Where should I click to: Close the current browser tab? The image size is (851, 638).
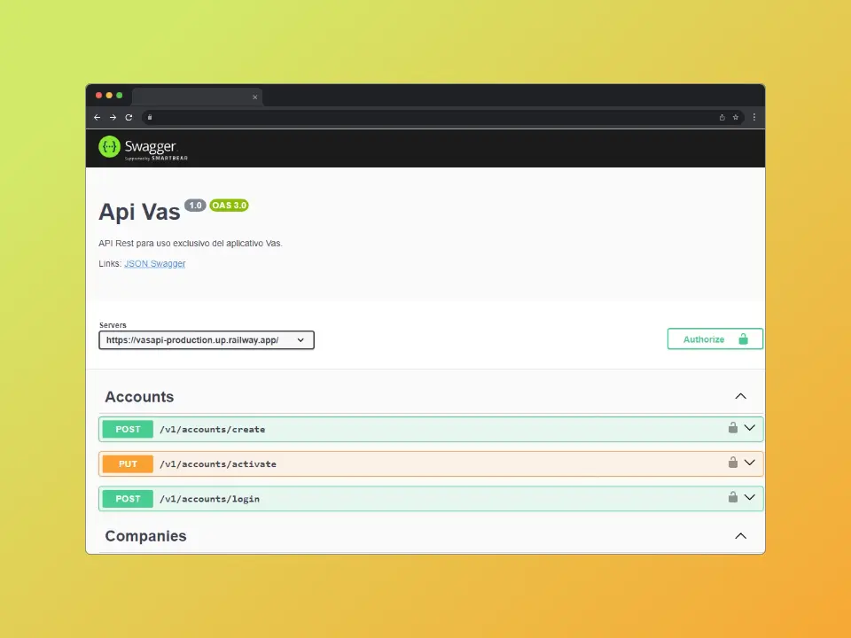tap(255, 97)
